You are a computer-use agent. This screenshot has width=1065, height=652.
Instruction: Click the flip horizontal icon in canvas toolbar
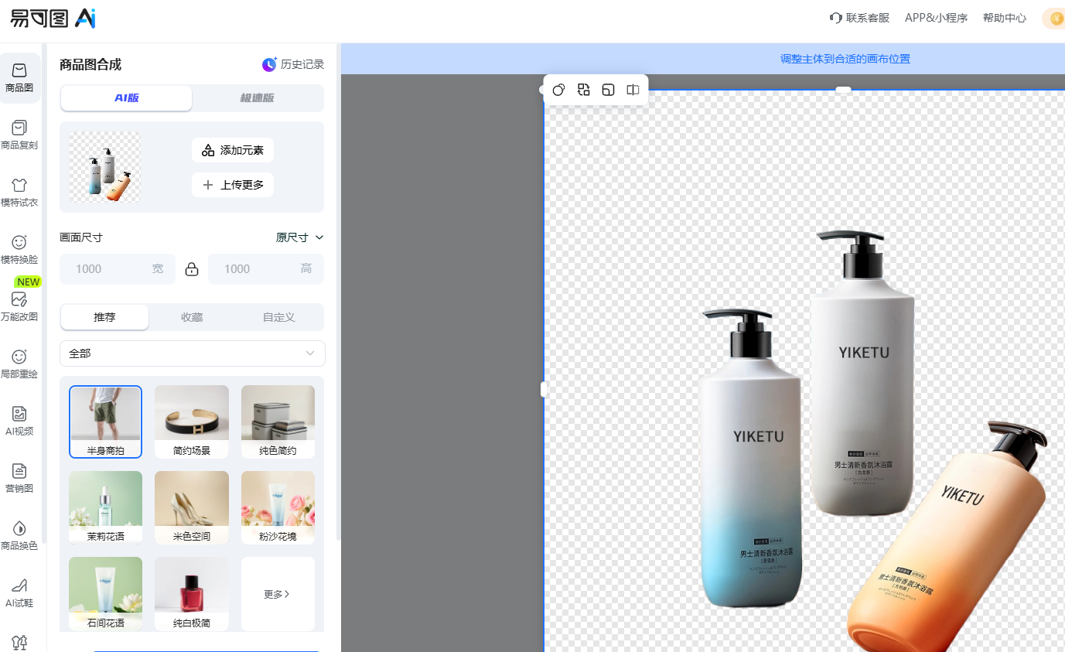click(633, 90)
